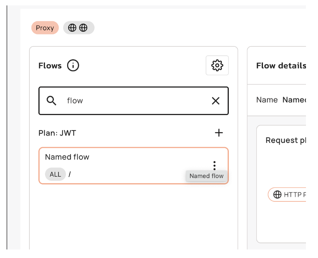Click the first globe icon near Proxy

72,28
